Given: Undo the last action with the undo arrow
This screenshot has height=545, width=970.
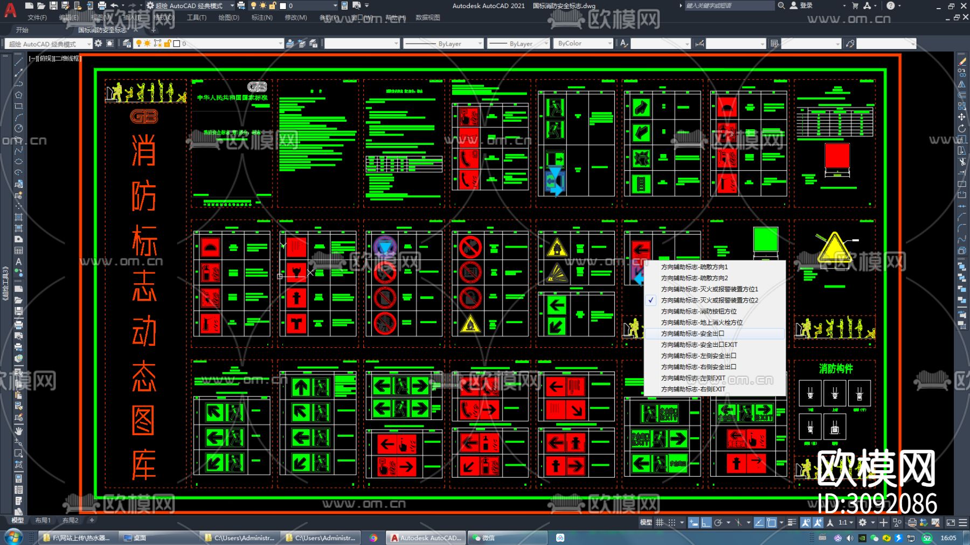Looking at the screenshot, I should tap(114, 5).
